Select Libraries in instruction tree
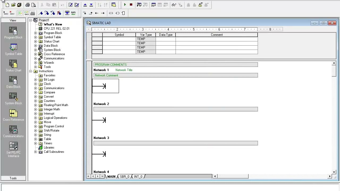The width and height of the screenshot is (340, 191). pyautogui.click(x=49, y=147)
